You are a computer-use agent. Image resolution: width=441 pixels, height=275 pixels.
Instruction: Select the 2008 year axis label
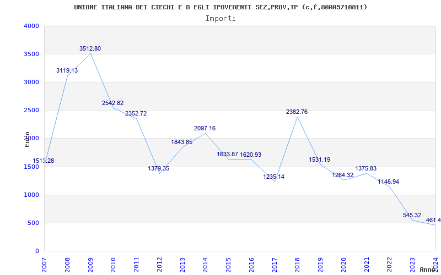67,265
